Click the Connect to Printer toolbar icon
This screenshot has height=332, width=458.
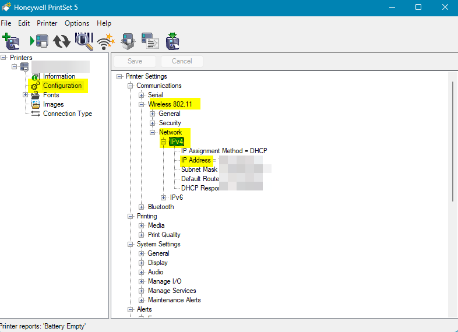click(38, 41)
